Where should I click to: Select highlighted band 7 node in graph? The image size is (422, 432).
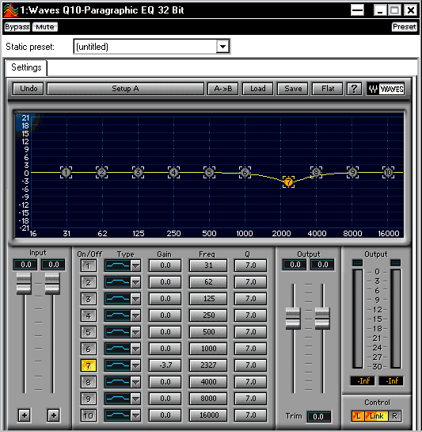(288, 182)
